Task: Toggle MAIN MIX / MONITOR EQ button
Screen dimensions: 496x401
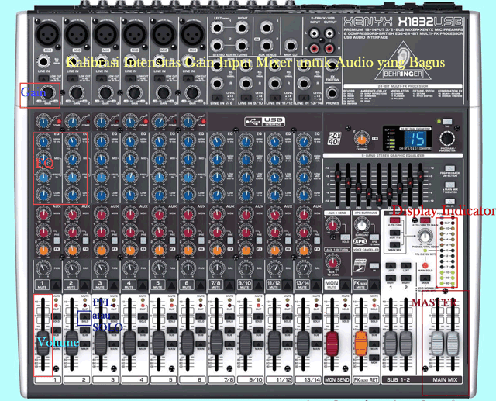Action: [x=449, y=185]
